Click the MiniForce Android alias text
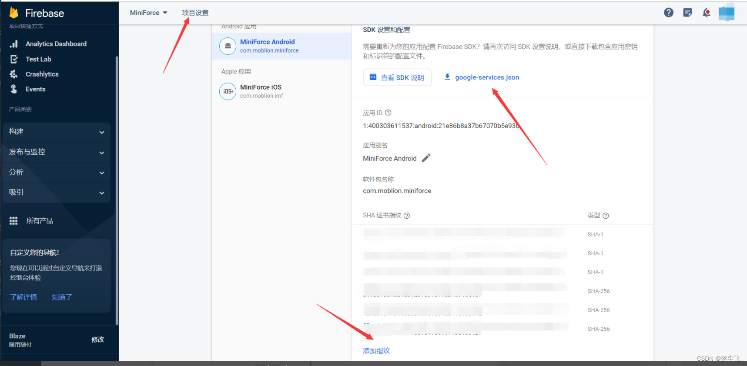This screenshot has height=366, width=747. pyautogui.click(x=390, y=159)
